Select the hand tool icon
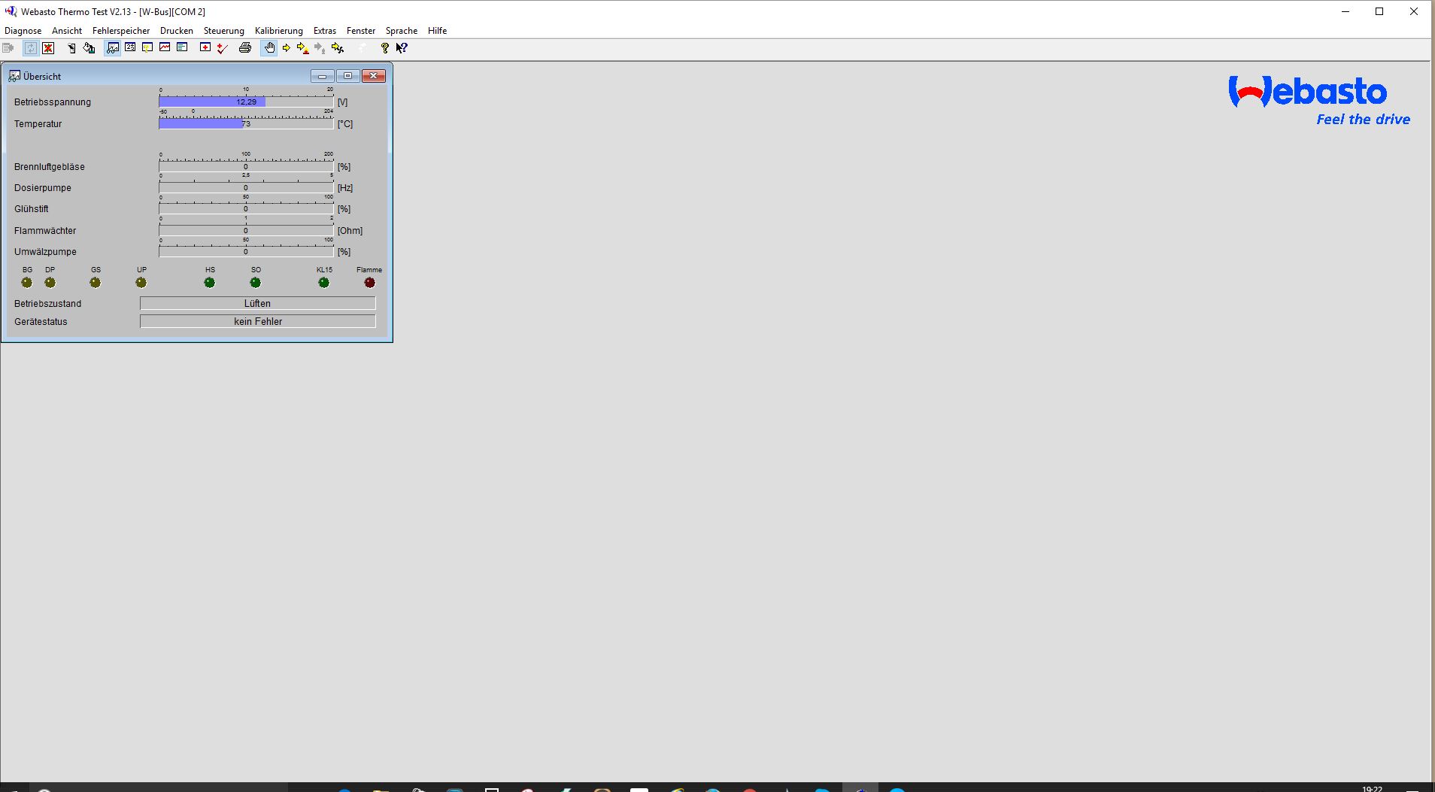The image size is (1435, 792). [x=268, y=48]
